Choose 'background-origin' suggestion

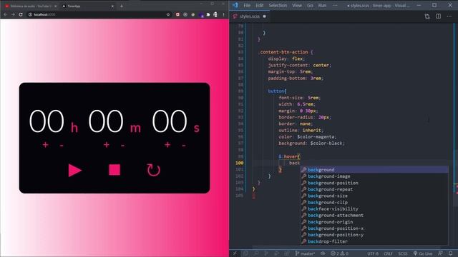coord(374,222)
